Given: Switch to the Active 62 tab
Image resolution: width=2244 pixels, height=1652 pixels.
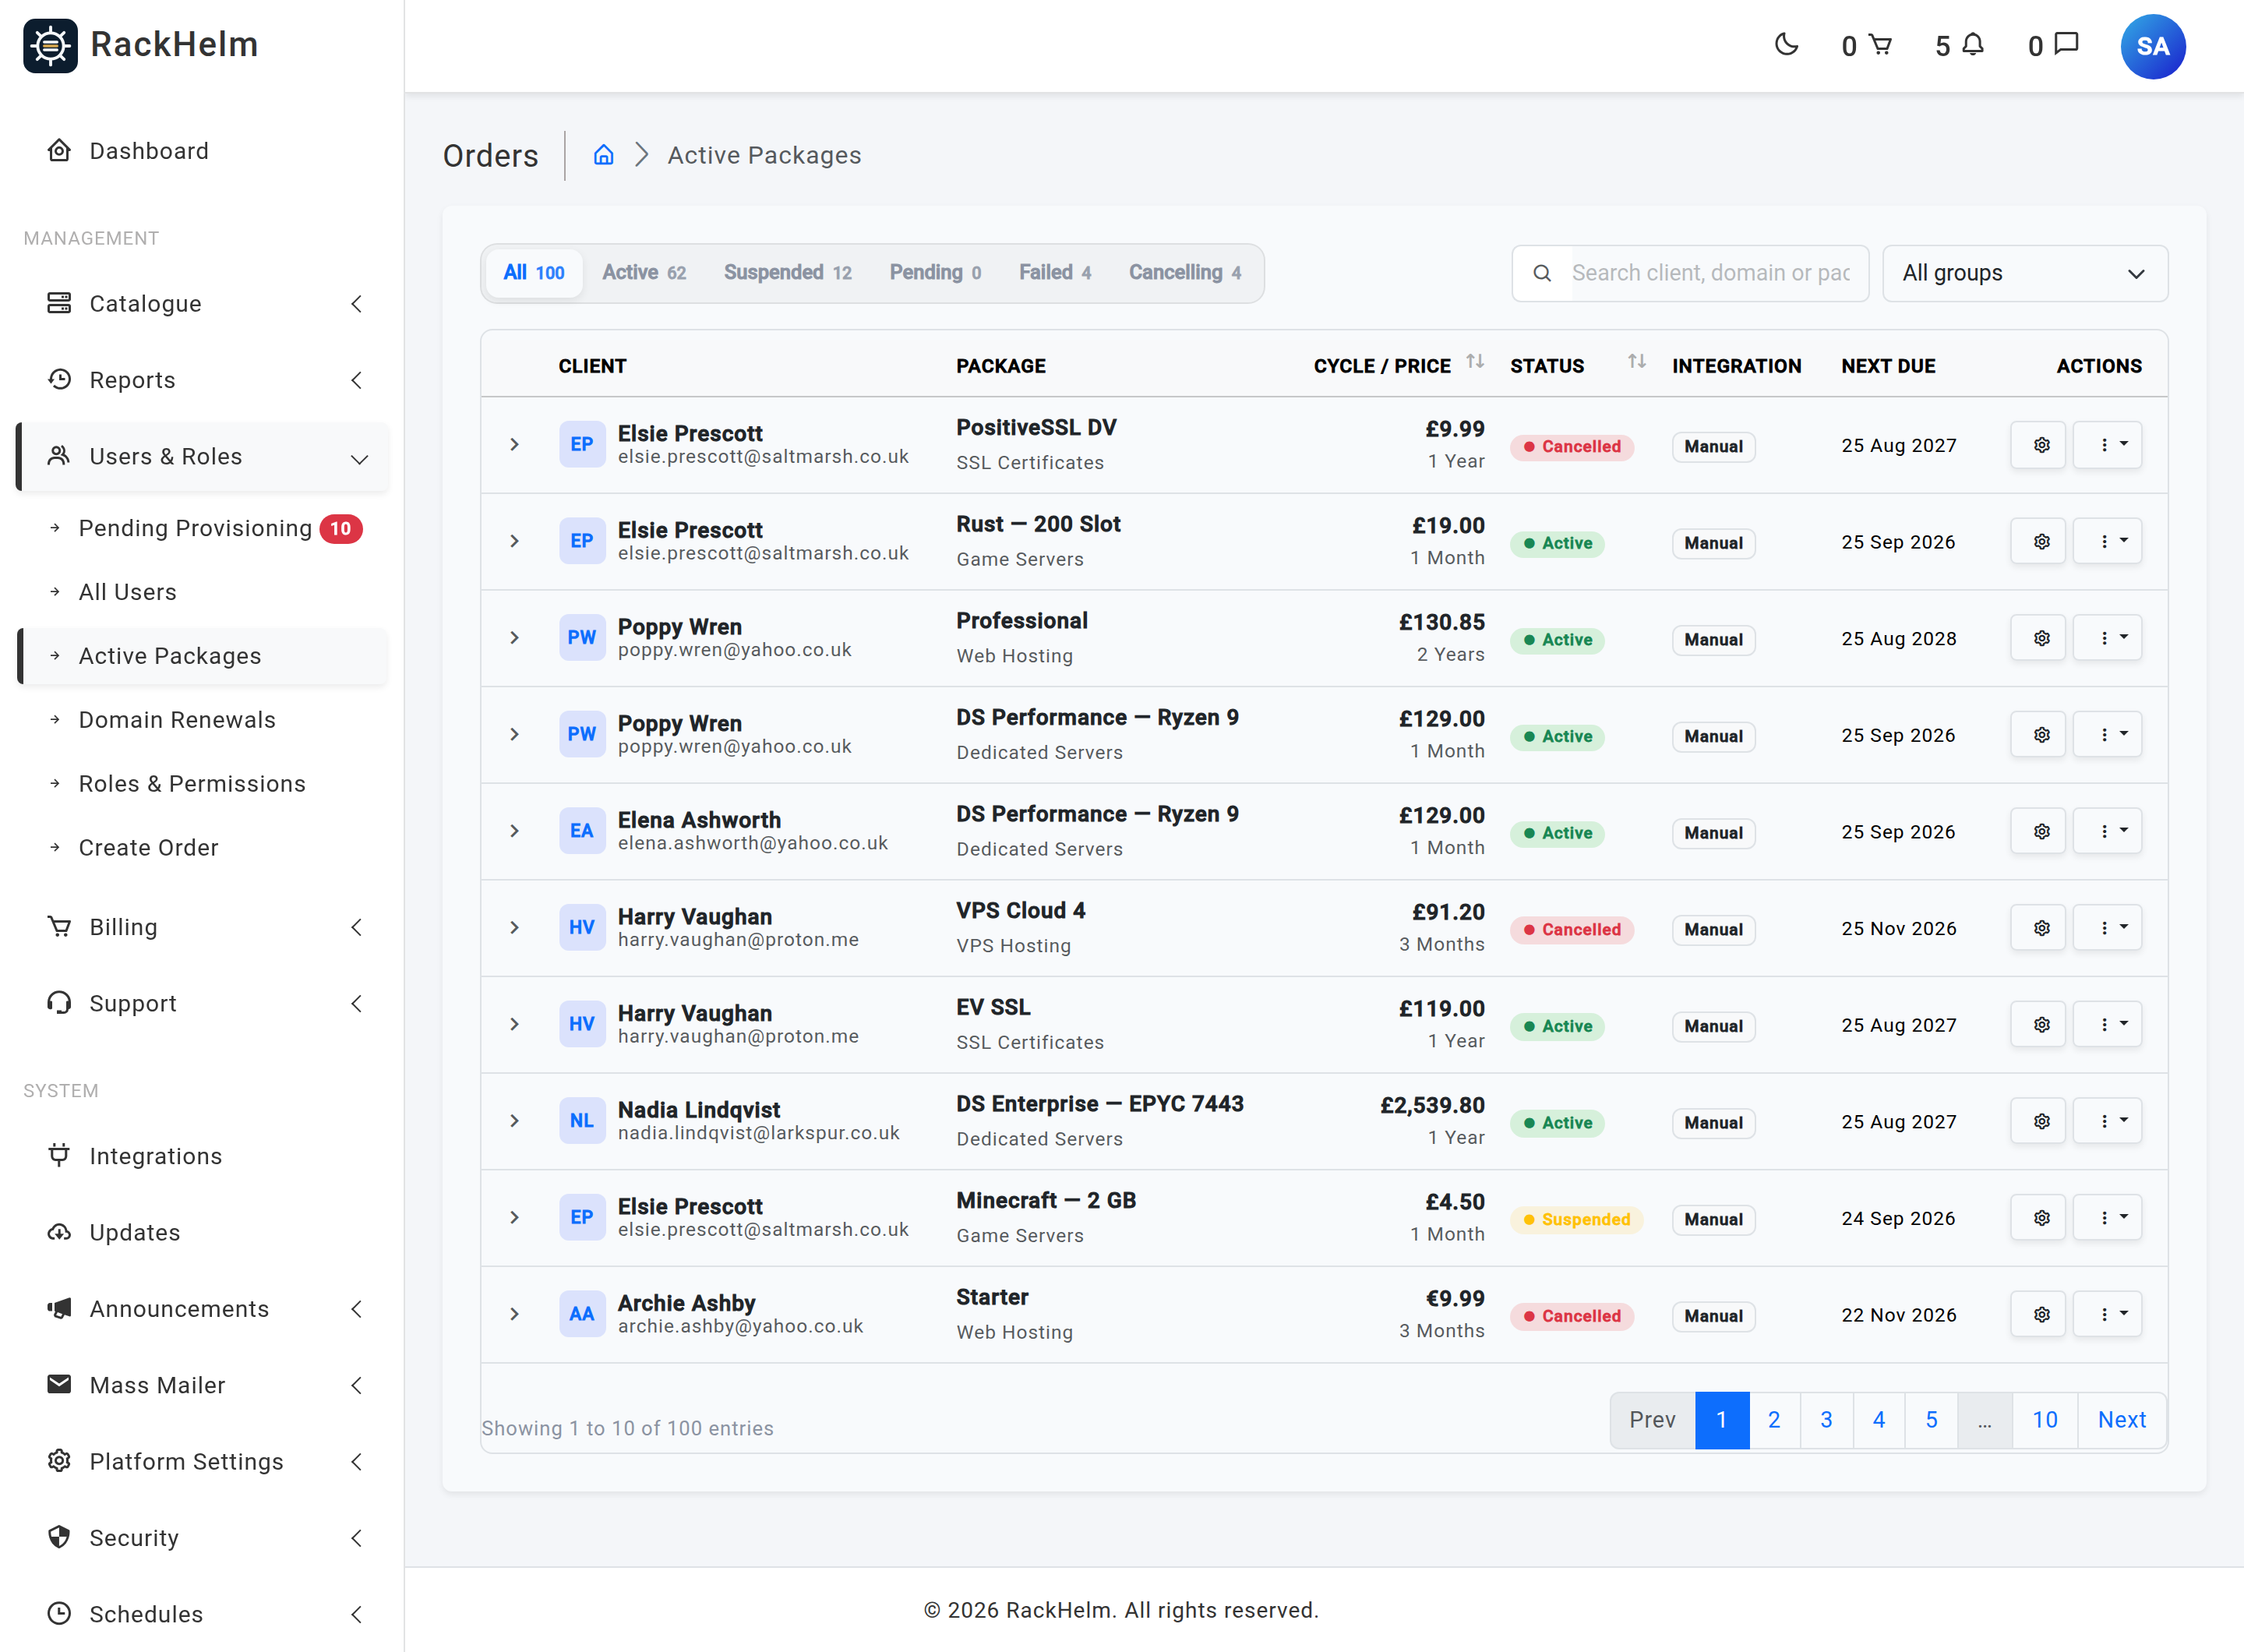Looking at the screenshot, I should point(644,273).
